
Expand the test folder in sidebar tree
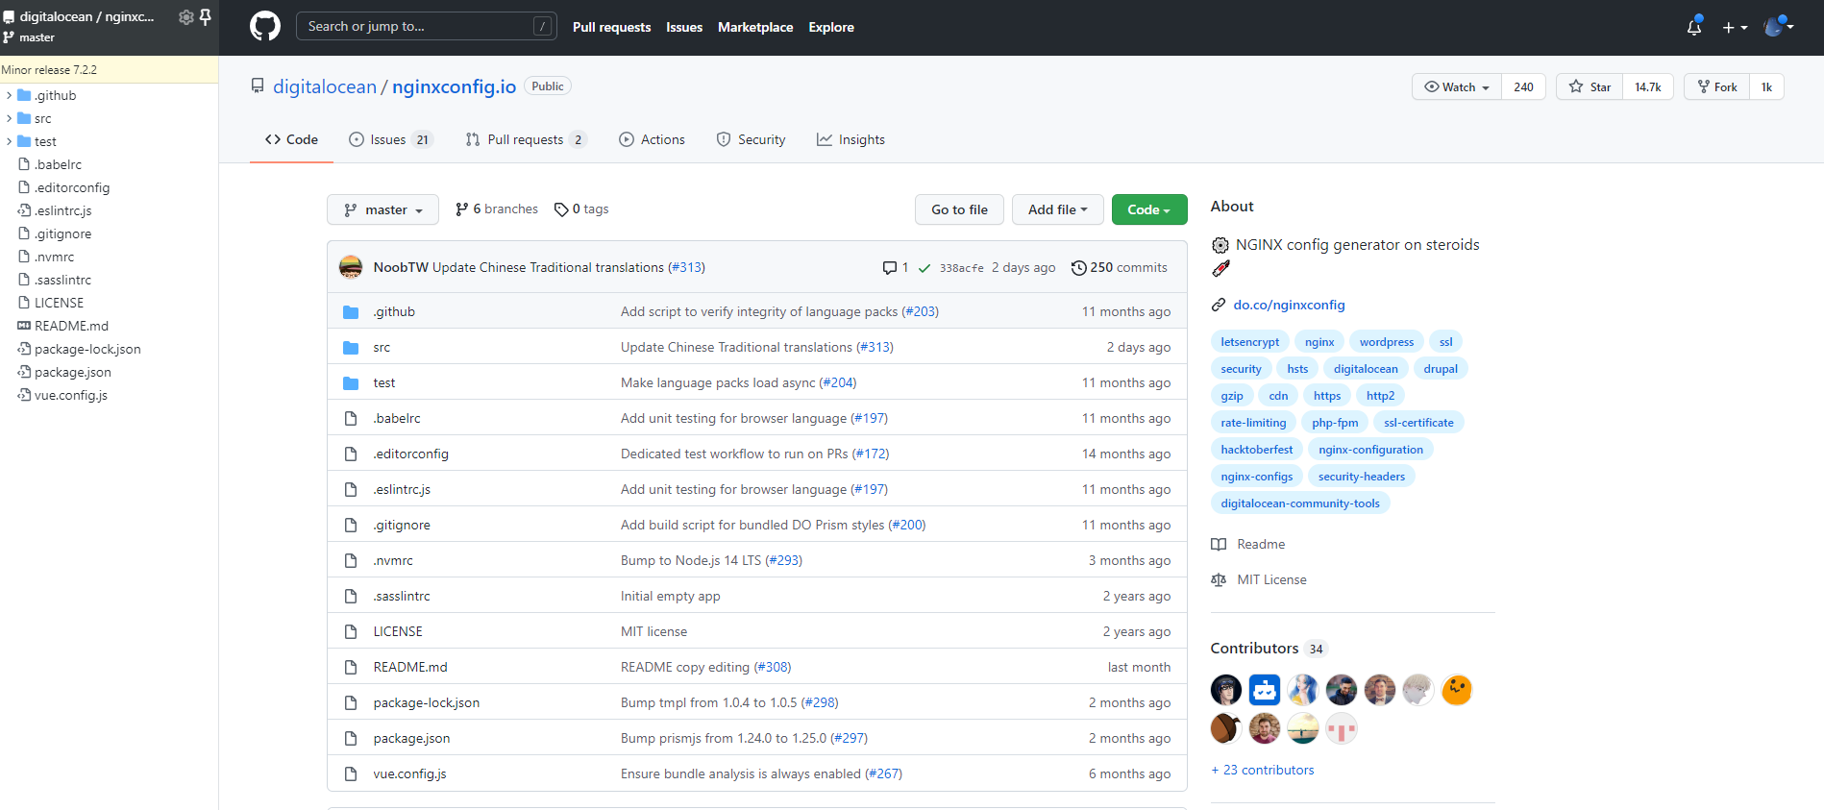10,141
